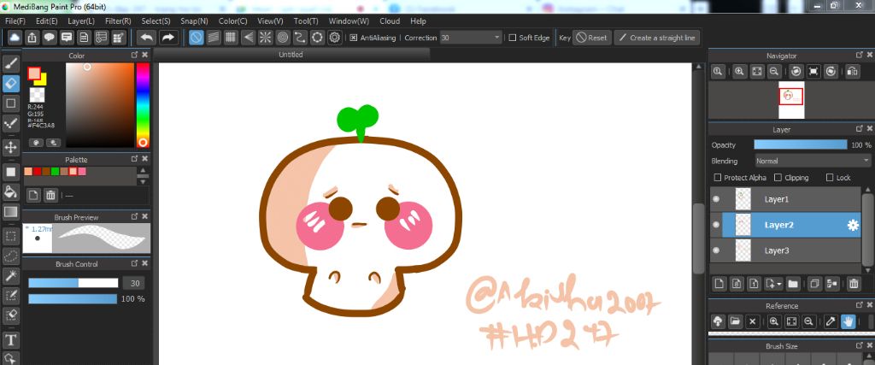Open the Tool(T) menu
The image size is (875, 365).
306,21
